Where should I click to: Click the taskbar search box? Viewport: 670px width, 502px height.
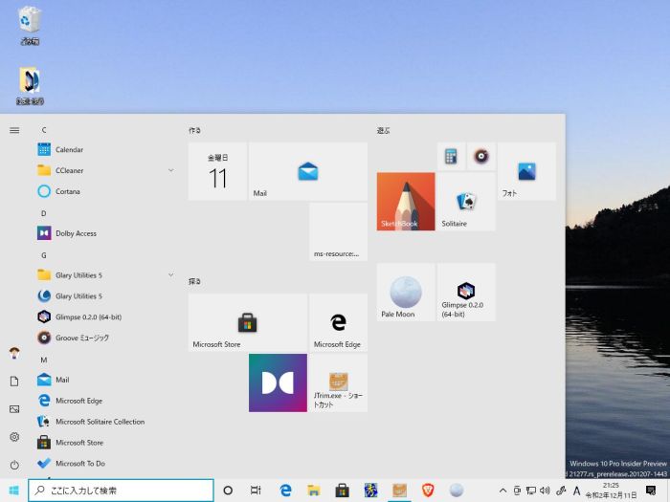pos(122,491)
